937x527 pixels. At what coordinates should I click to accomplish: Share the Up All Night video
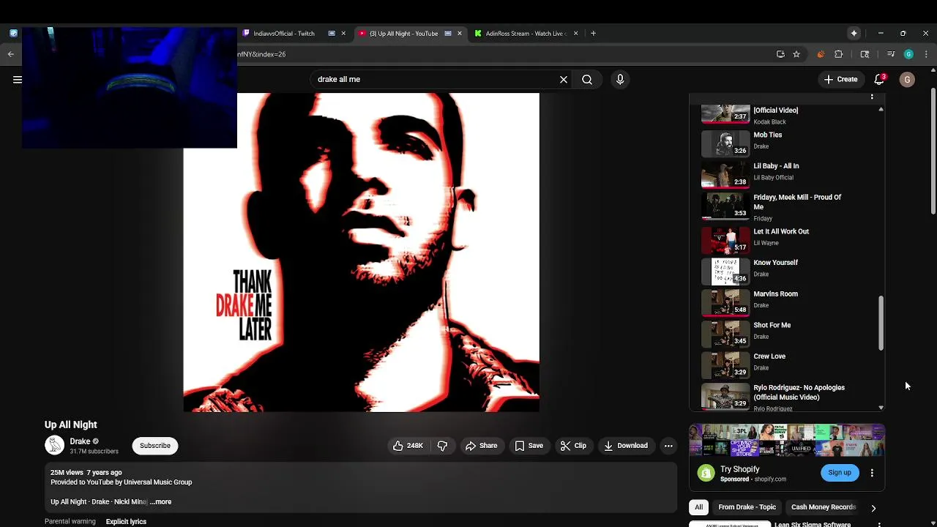[481, 446]
